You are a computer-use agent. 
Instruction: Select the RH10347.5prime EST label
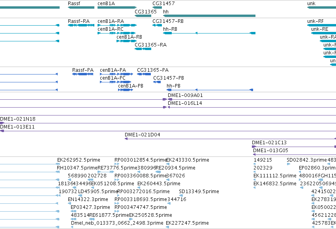(77, 168)
